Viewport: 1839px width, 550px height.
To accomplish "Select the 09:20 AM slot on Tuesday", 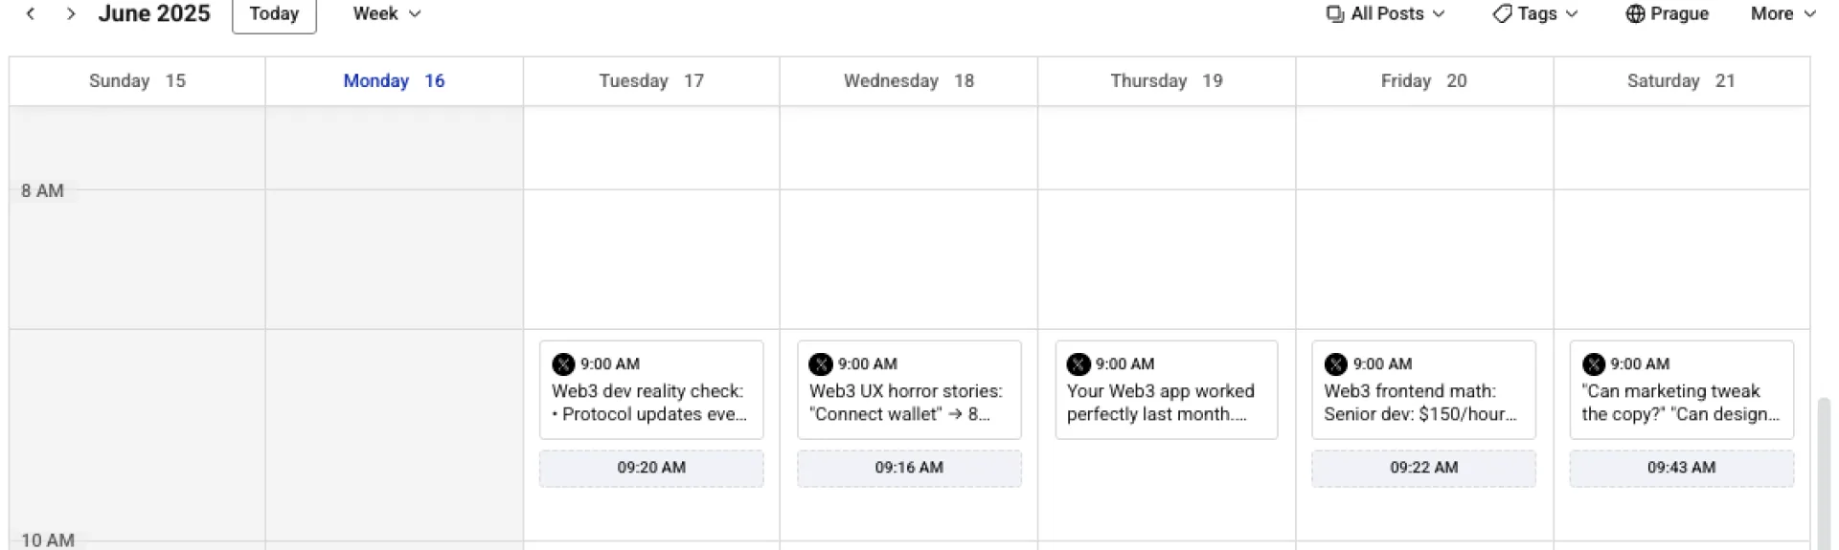I will [651, 469].
